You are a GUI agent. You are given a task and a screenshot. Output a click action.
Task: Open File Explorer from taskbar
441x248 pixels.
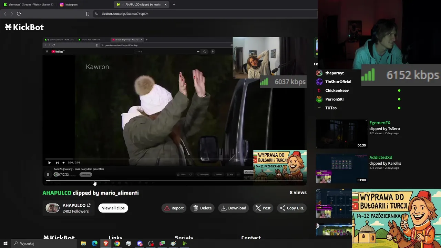click(x=83, y=244)
